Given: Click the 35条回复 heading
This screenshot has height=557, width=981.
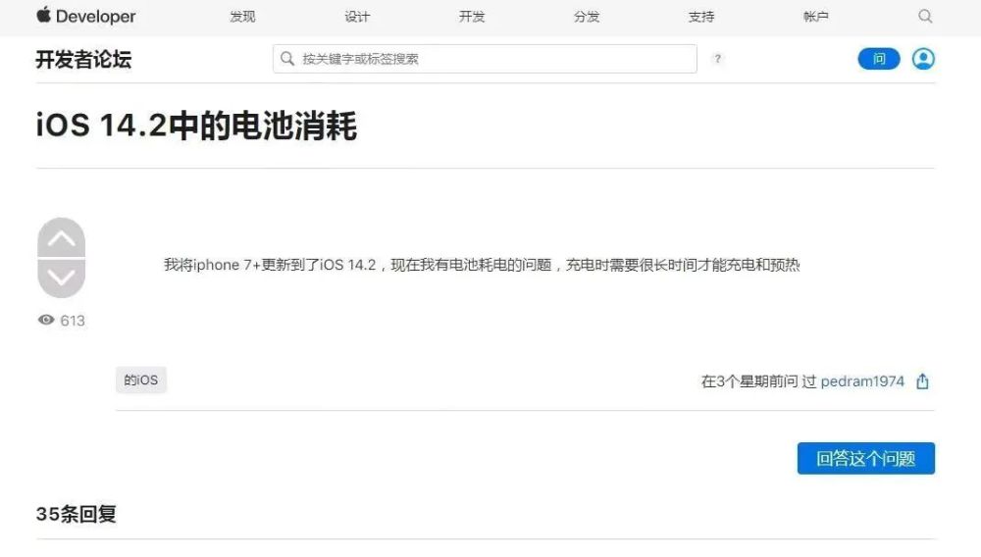Looking at the screenshot, I should (77, 514).
